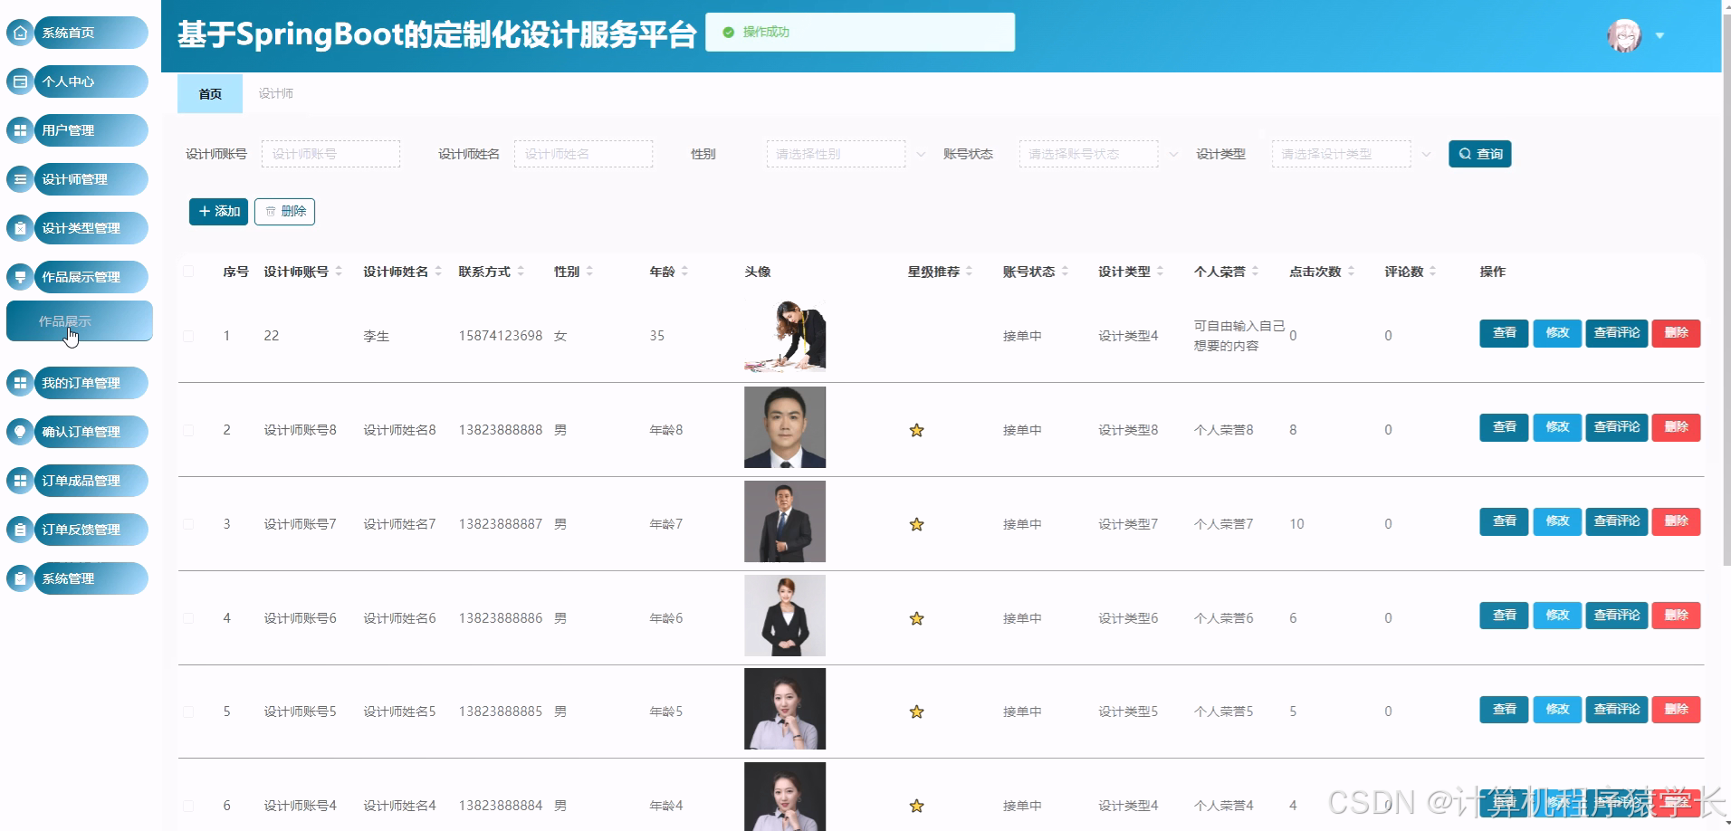Open the 设计类型 filter dropdown

tap(1340, 153)
